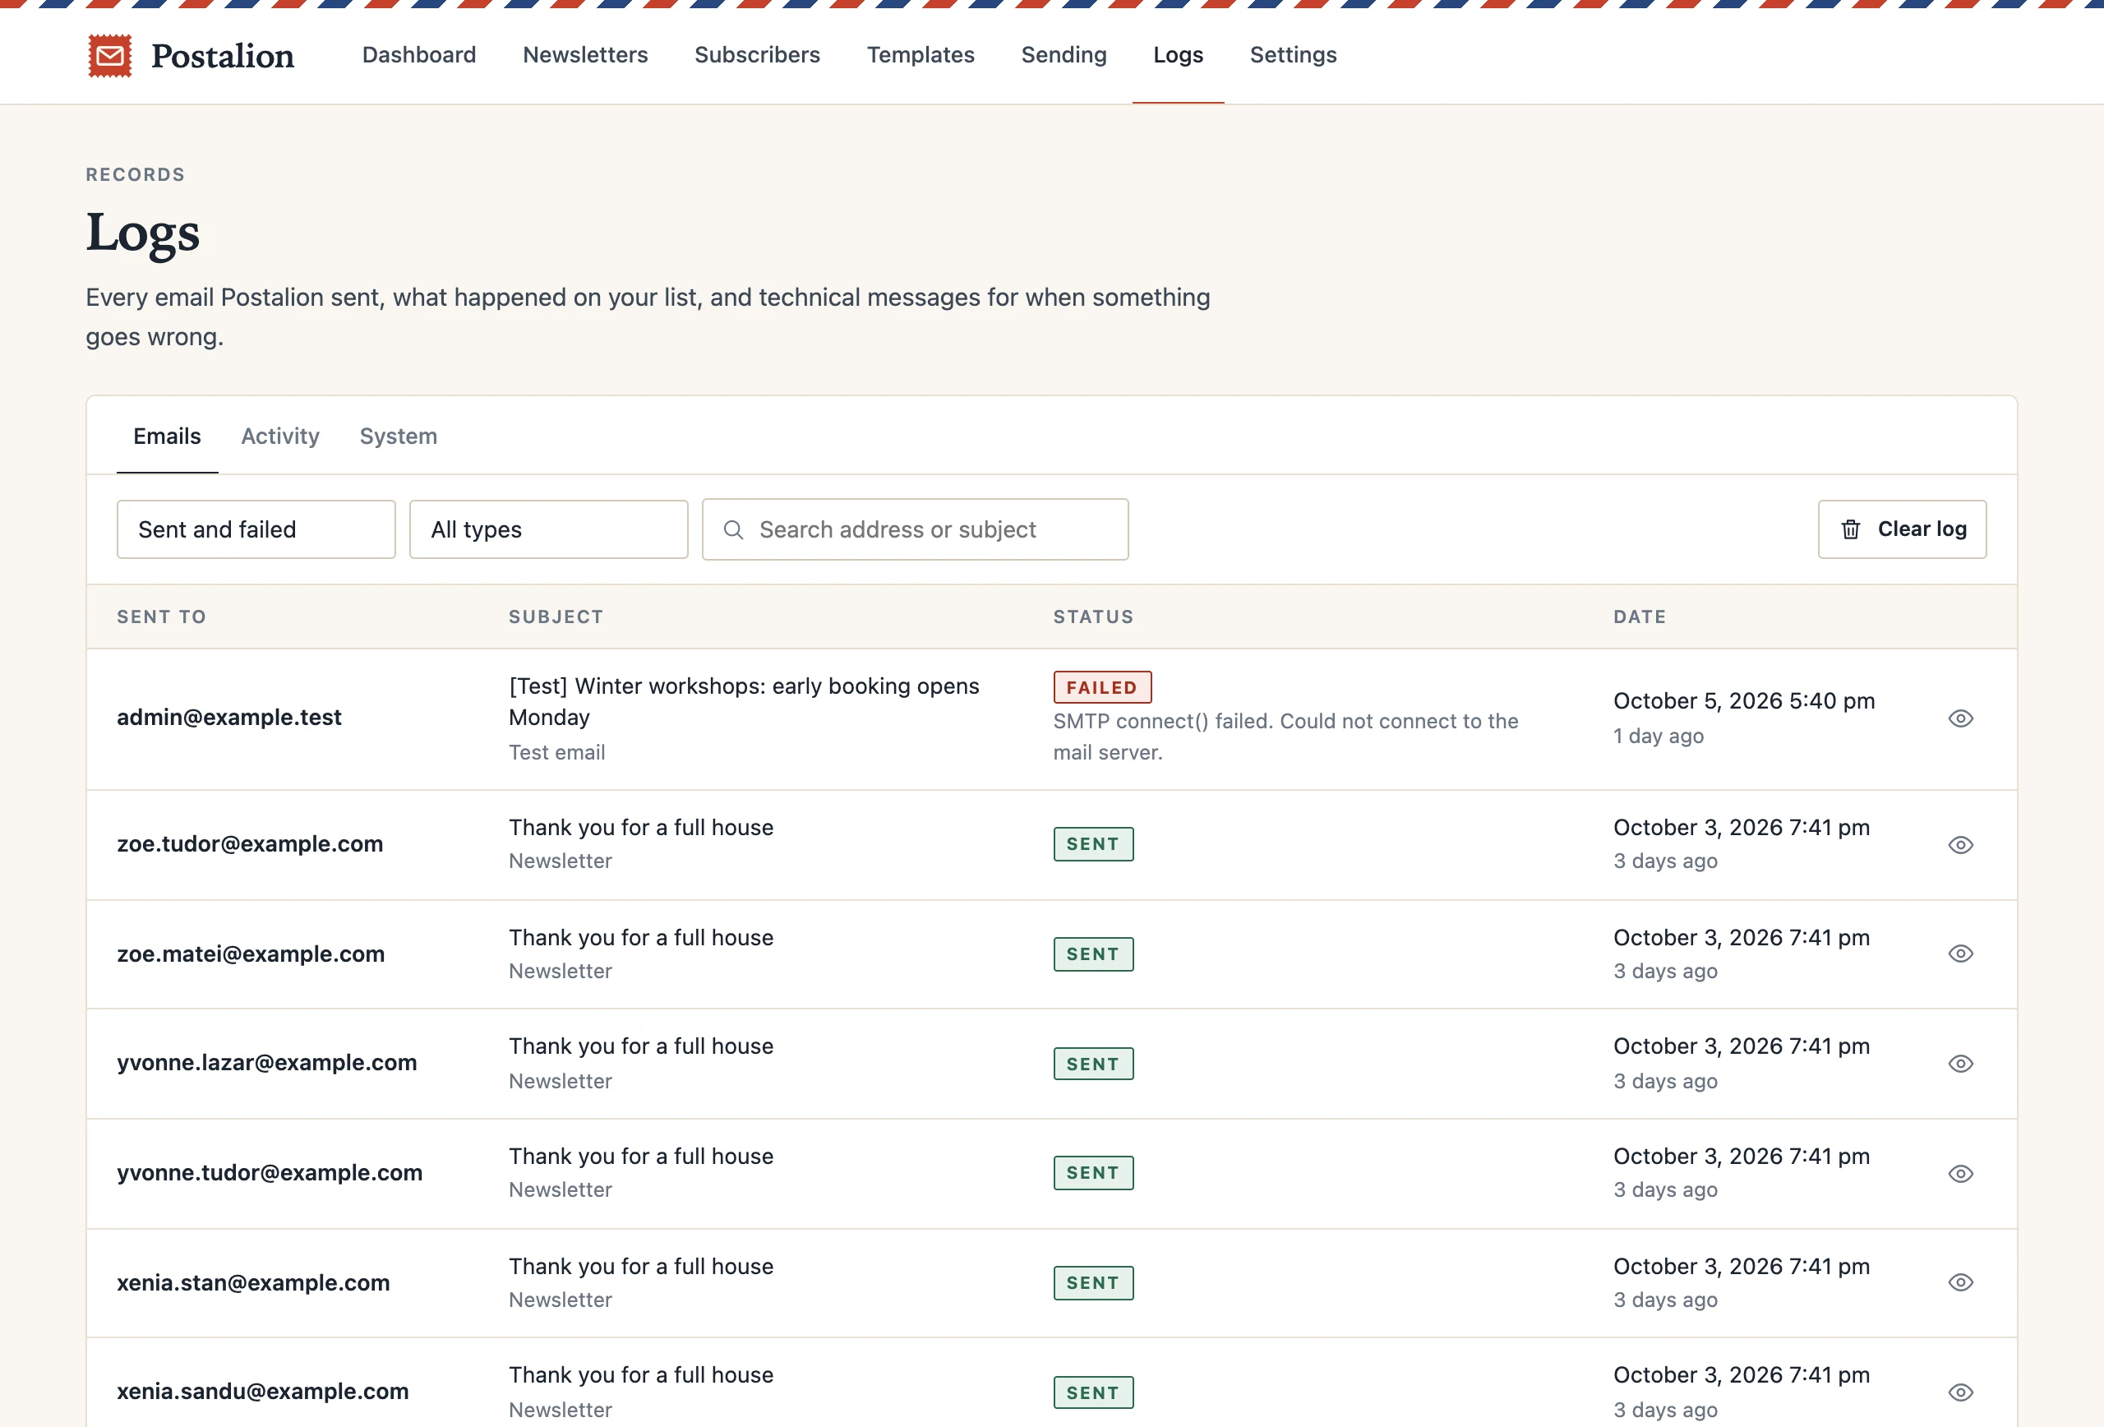
Task: Click the Logs page heading
Action: [143, 233]
